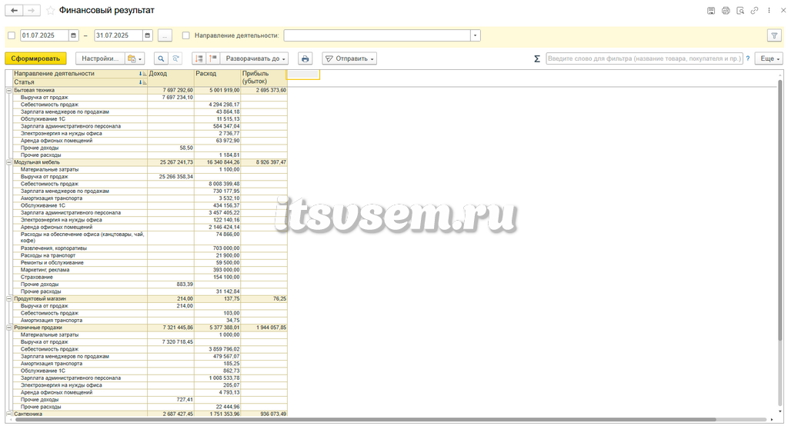
Task: Click in the start date field 01.07.2025
Action: coord(44,35)
